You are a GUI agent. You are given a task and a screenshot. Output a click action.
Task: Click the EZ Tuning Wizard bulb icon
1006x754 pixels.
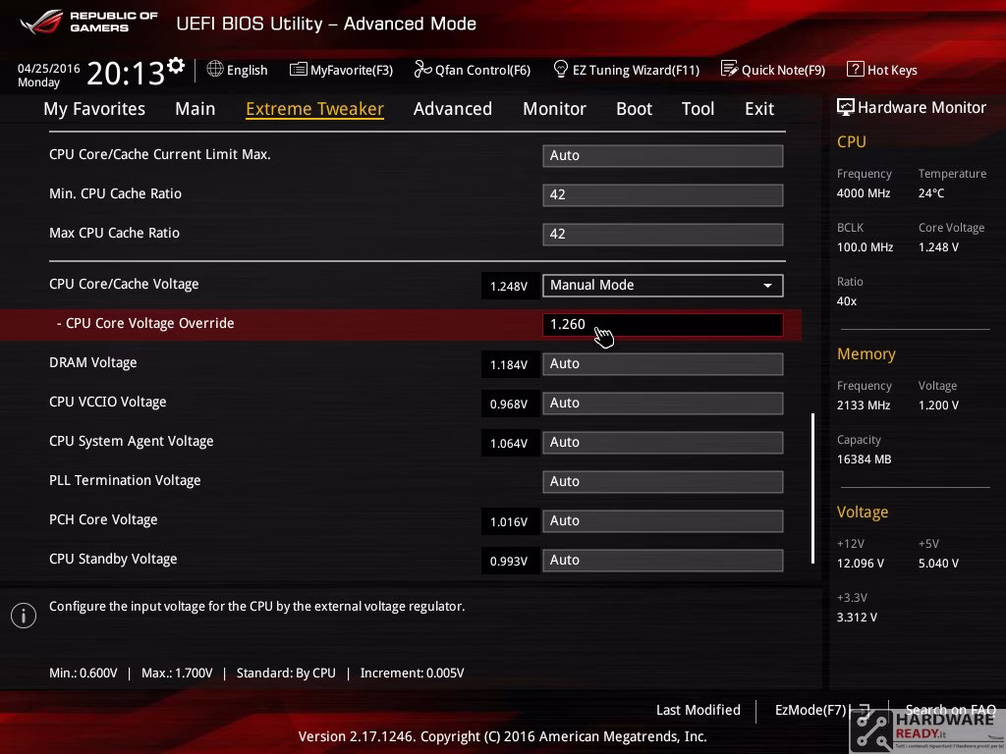point(560,69)
